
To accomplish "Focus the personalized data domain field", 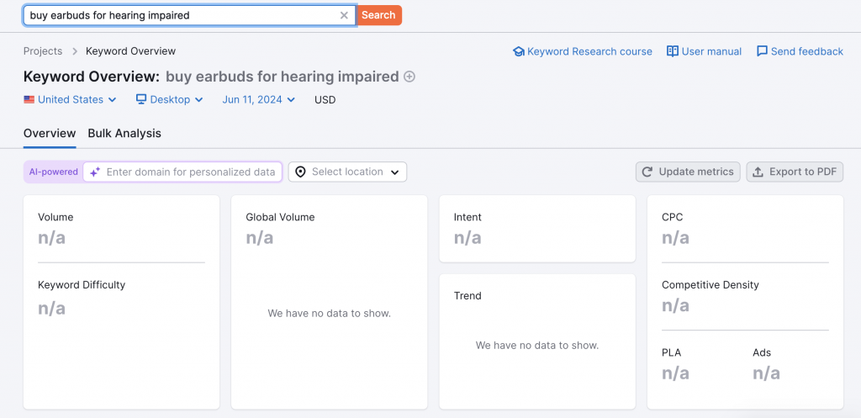I will [182, 172].
